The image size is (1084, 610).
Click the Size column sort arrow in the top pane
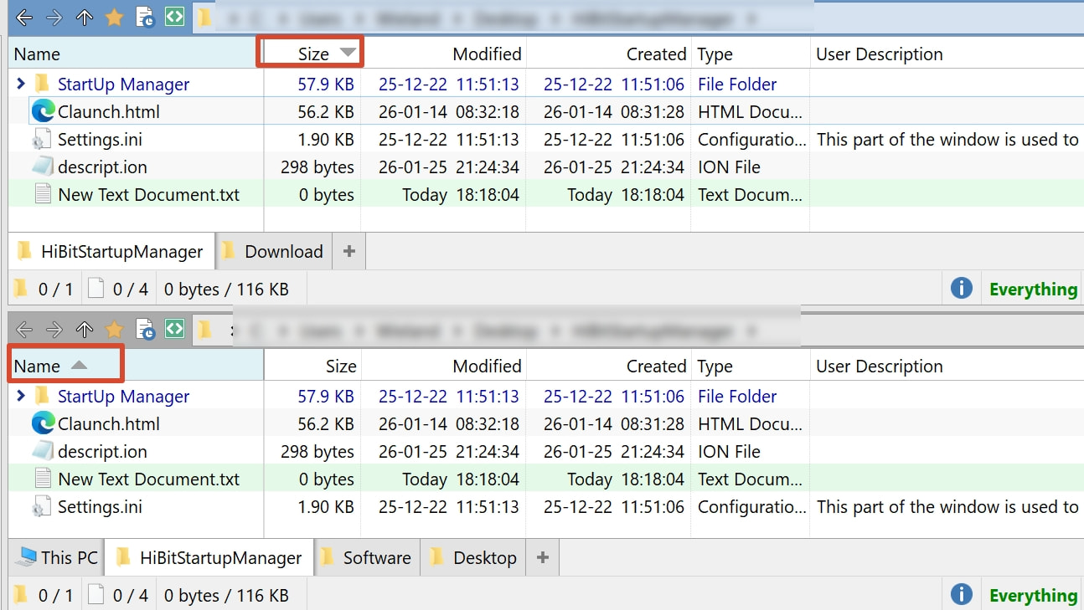(348, 54)
